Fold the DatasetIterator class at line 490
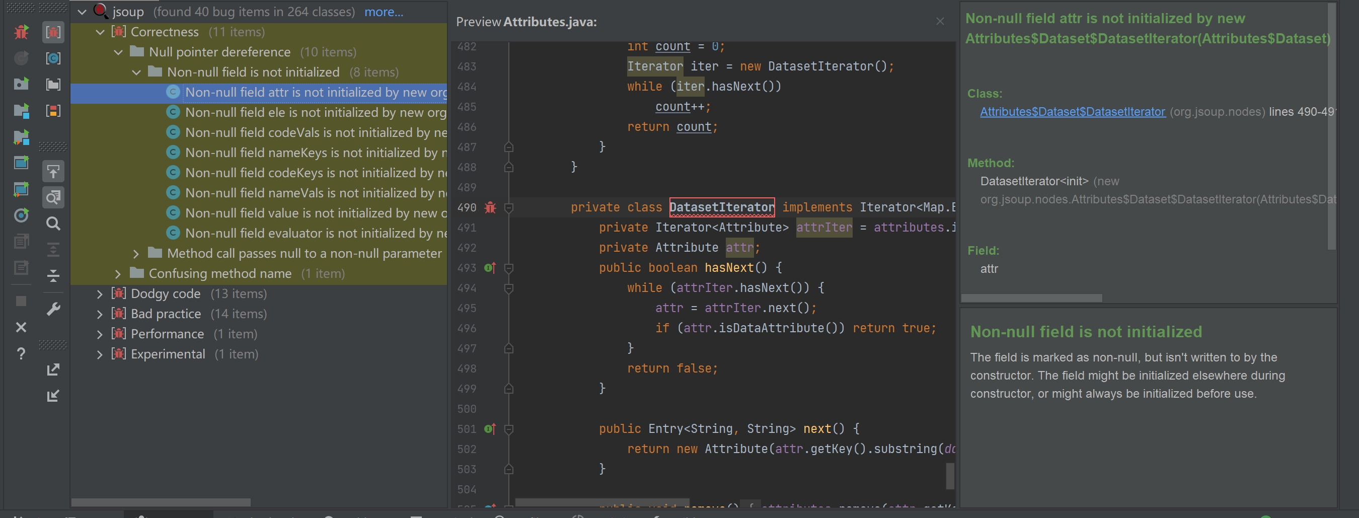The width and height of the screenshot is (1359, 518). coord(509,208)
